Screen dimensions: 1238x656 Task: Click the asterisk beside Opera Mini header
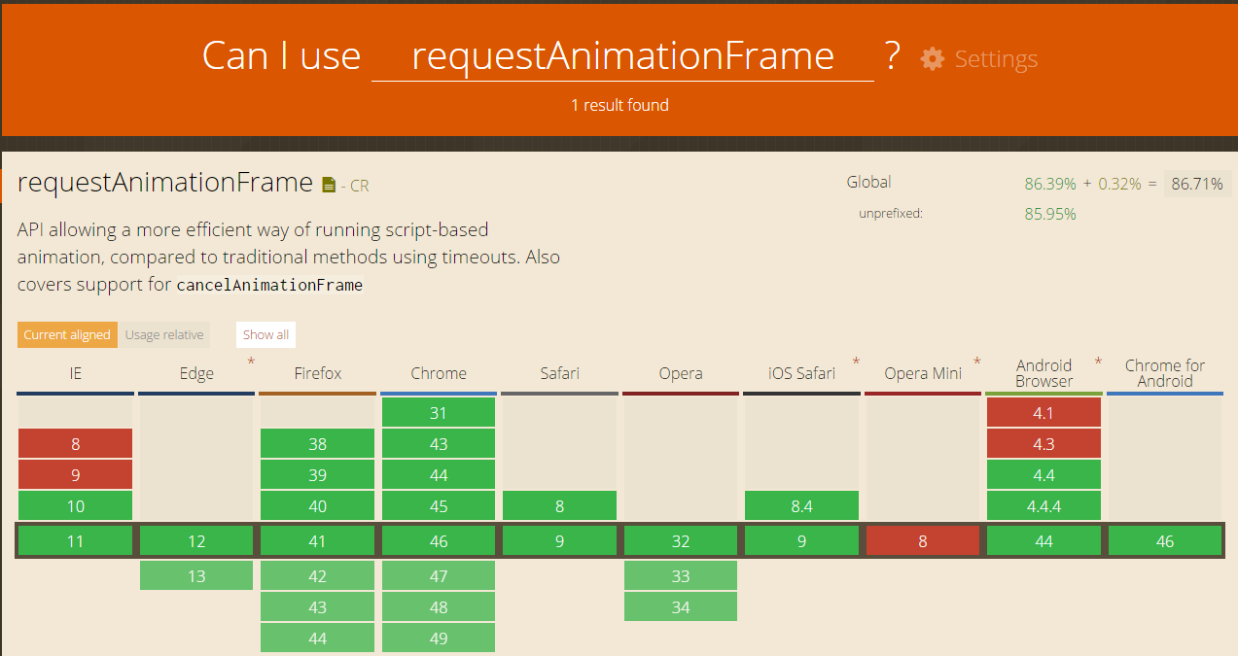tap(976, 361)
